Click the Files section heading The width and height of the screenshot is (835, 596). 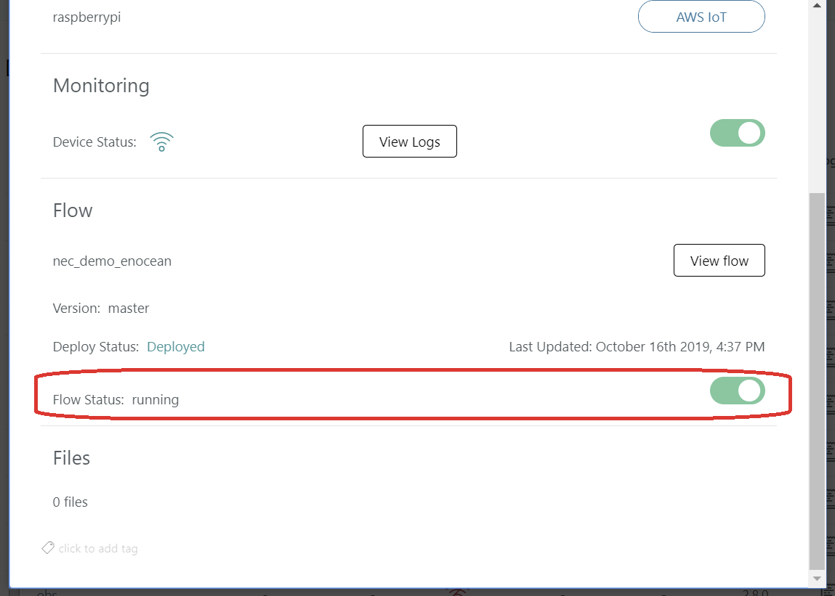tap(71, 458)
